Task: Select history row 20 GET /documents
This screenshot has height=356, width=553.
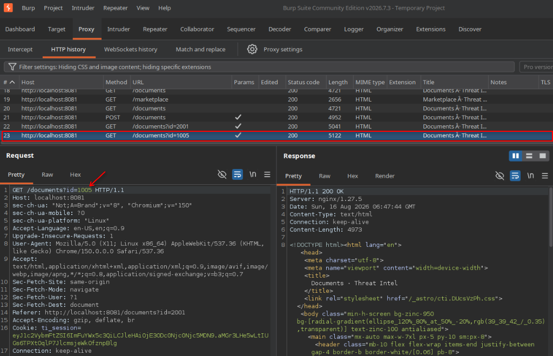Action: click(276, 109)
